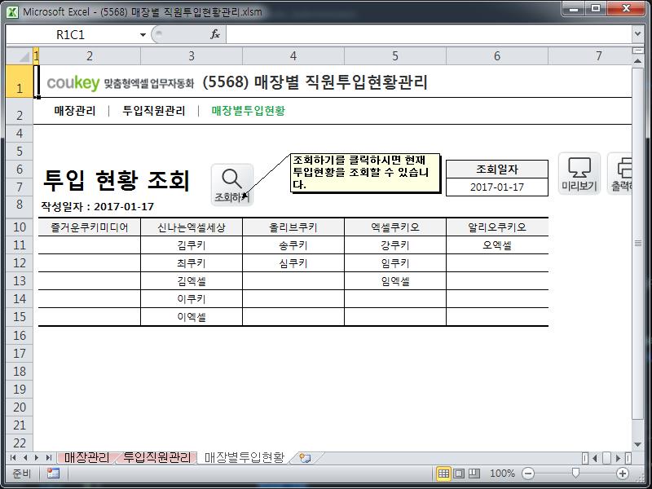Click the 올리브쿠키 header cell
The width and height of the screenshot is (652, 489).
(x=293, y=227)
